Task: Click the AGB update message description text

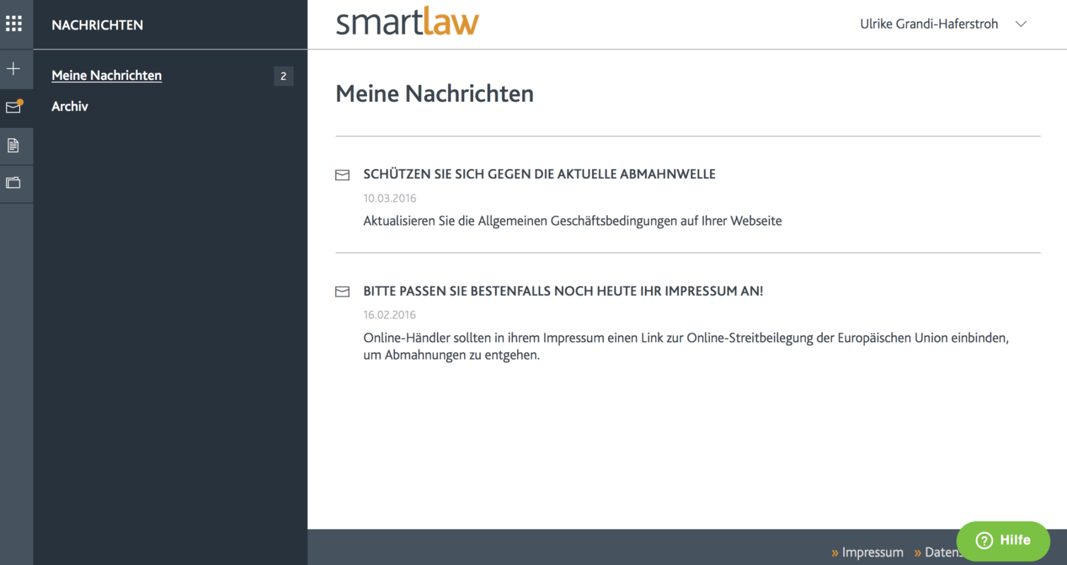Action: pyautogui.click(x=572, y=221)
